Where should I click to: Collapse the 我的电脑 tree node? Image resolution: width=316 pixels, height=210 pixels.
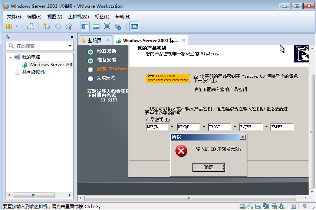(10, 57)
